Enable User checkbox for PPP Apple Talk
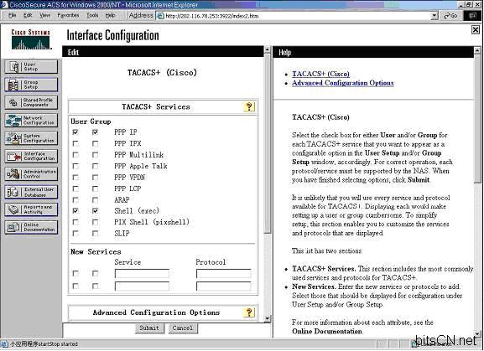 click(x=75, y=166)
